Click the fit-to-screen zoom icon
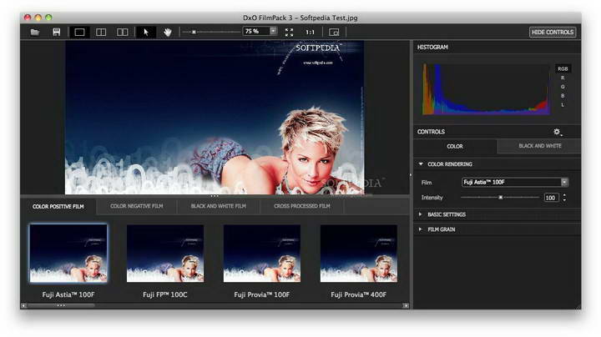The image size is (601, 337). (289, 32)
